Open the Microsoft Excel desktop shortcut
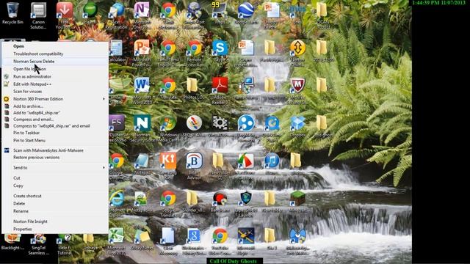470x264 pixels. coord(116,241)
